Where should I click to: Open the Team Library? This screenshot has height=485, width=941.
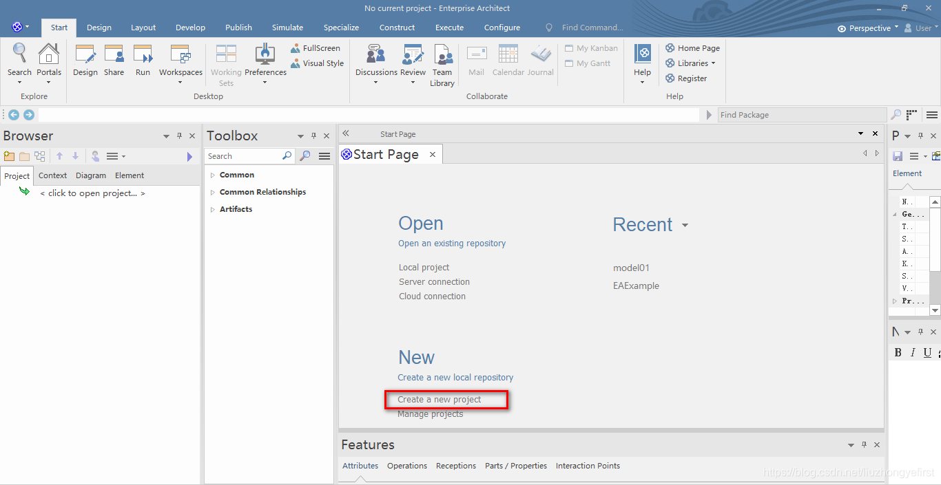(442, 65)
